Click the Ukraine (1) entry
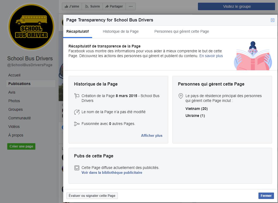Viewport: 278px width, 203px height. 195,116
